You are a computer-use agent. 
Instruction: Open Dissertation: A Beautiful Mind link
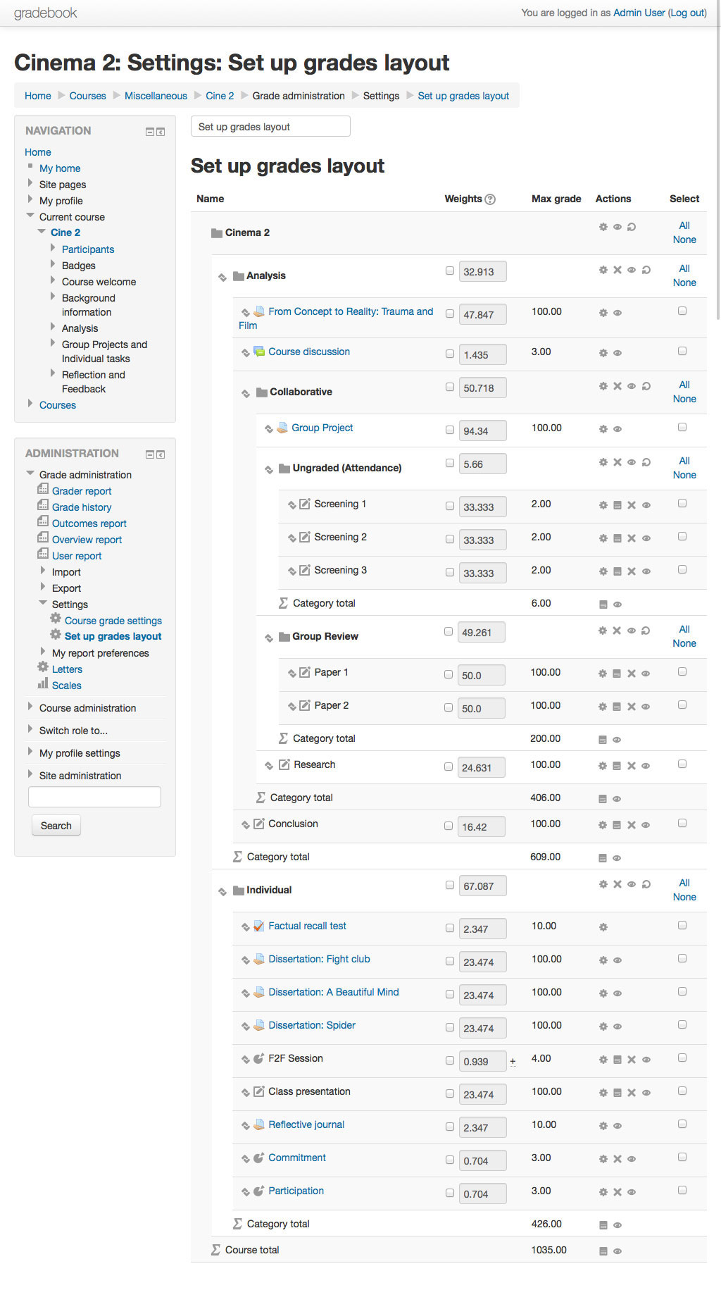(334, 992)
